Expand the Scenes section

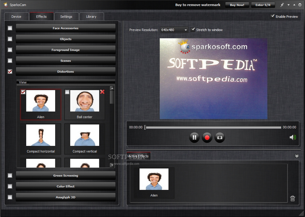(x=66, y=61)
